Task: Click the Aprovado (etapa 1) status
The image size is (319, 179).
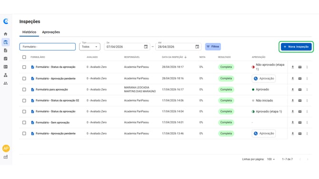Action: tap(267, 111)
